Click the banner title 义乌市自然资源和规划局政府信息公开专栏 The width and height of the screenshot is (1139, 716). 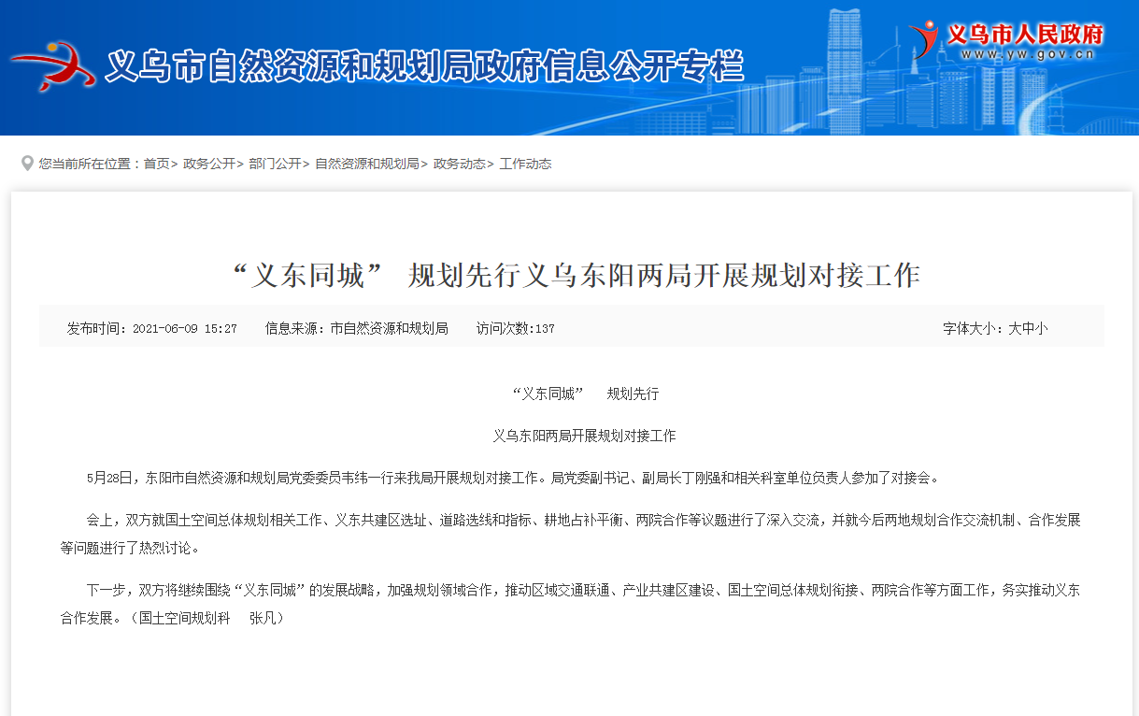(424, 67)
